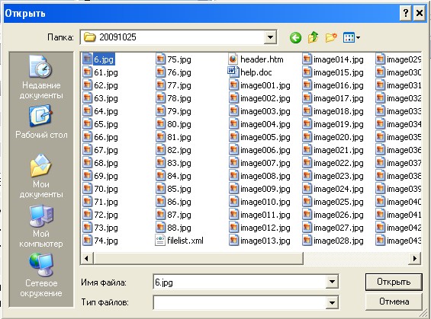Image resolution: width=431 pixels, height=319 pixels.
Task: Go up one folder level
Action: pos(313,37)
